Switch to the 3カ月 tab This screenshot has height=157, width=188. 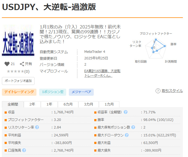click(89, 104)
